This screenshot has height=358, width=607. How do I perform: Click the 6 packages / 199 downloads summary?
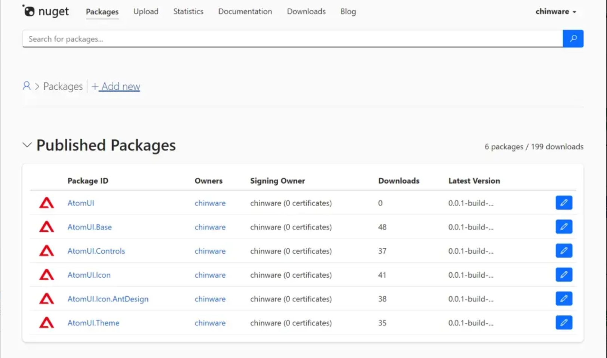pos(534,146)
